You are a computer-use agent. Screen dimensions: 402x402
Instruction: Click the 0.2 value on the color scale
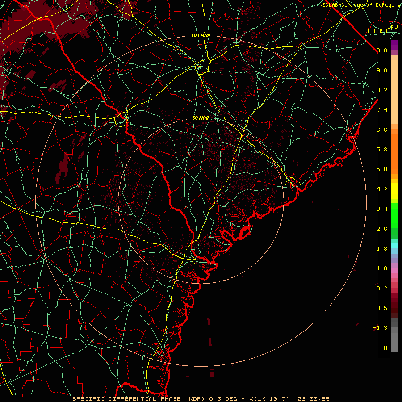click(x=382, y=289)
